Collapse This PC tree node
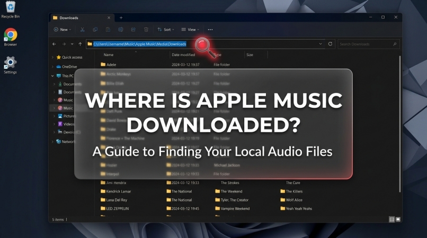This screenshot has width=427, height=238. click(52, 76)
